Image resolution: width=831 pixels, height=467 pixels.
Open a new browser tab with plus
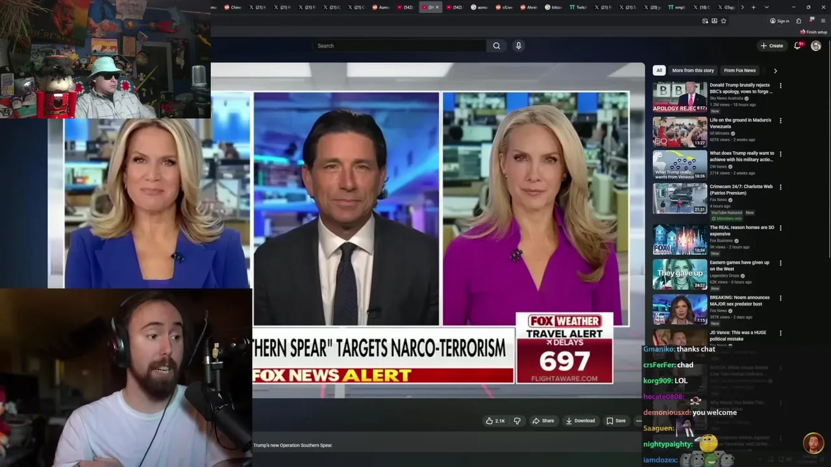tap(753, 7)
